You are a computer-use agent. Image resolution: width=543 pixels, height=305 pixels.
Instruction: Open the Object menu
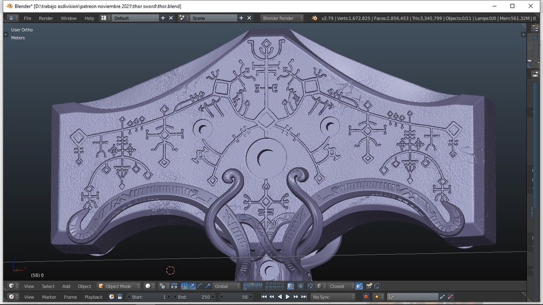pyautogui.click(x=84, y=286)
